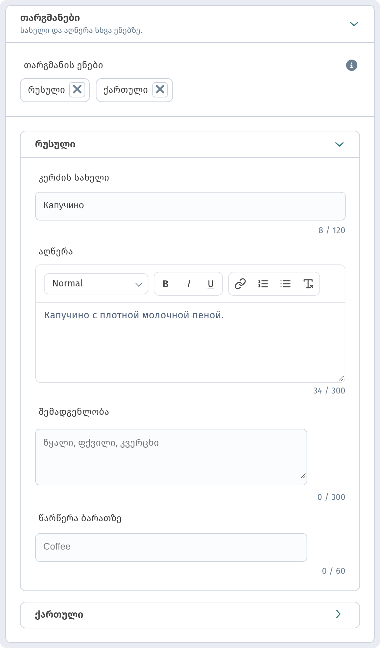
Task: Insert a link in the description
Action: (x=240, y=284)
